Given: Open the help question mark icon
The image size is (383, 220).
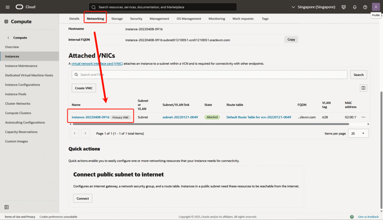Looking at the screenshot, I should (x=365, y=7).
